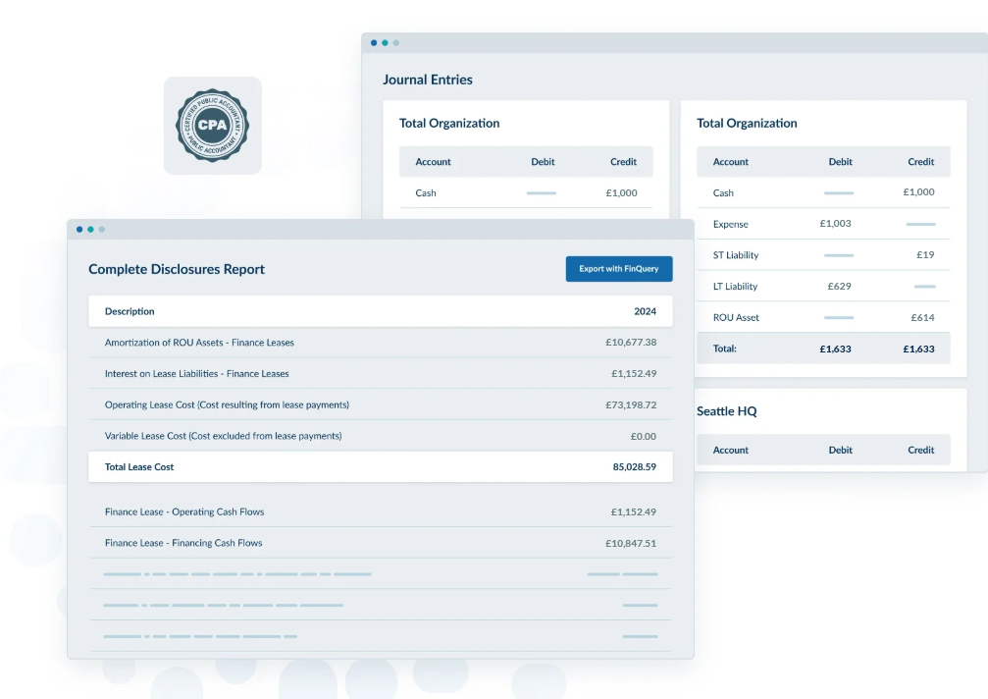Switch to the Journal Entries view
This screenshot has height=699, width=988.
(427, 80)
